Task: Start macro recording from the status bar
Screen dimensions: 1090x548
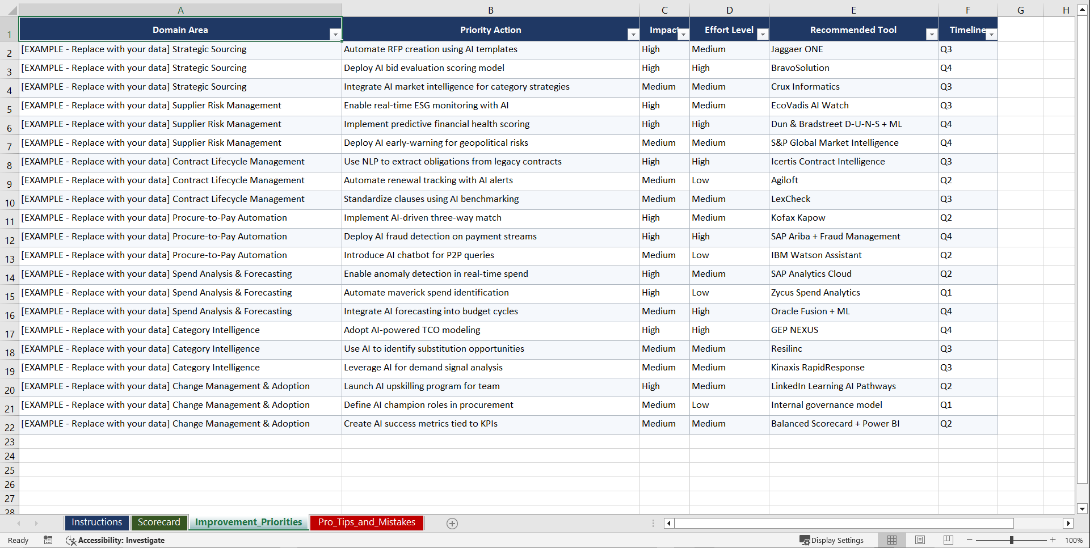Action: (48, 540)
